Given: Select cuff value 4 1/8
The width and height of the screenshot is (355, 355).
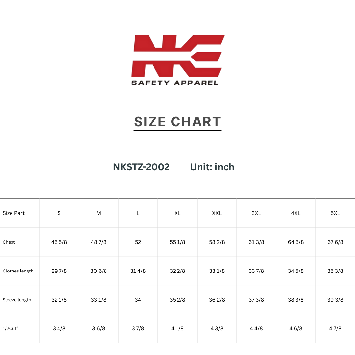Looking at the screenshot, I should [x=177, y=328].
